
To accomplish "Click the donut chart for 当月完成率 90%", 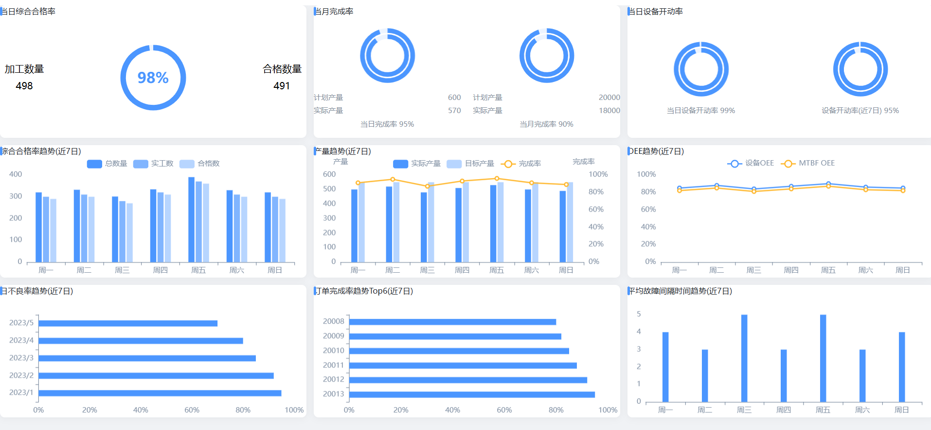I will tap(547, 55).
